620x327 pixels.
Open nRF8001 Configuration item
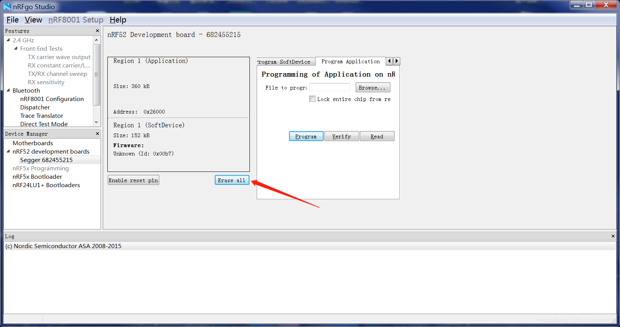coord(52,99)
